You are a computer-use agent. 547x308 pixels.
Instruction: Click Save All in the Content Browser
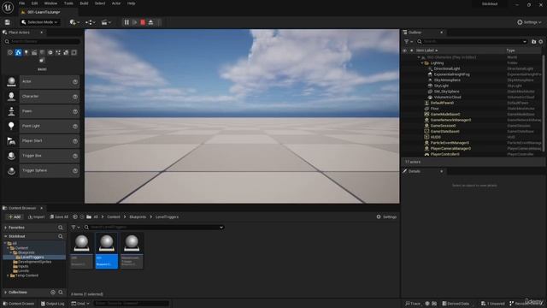[x=59, y=216]
